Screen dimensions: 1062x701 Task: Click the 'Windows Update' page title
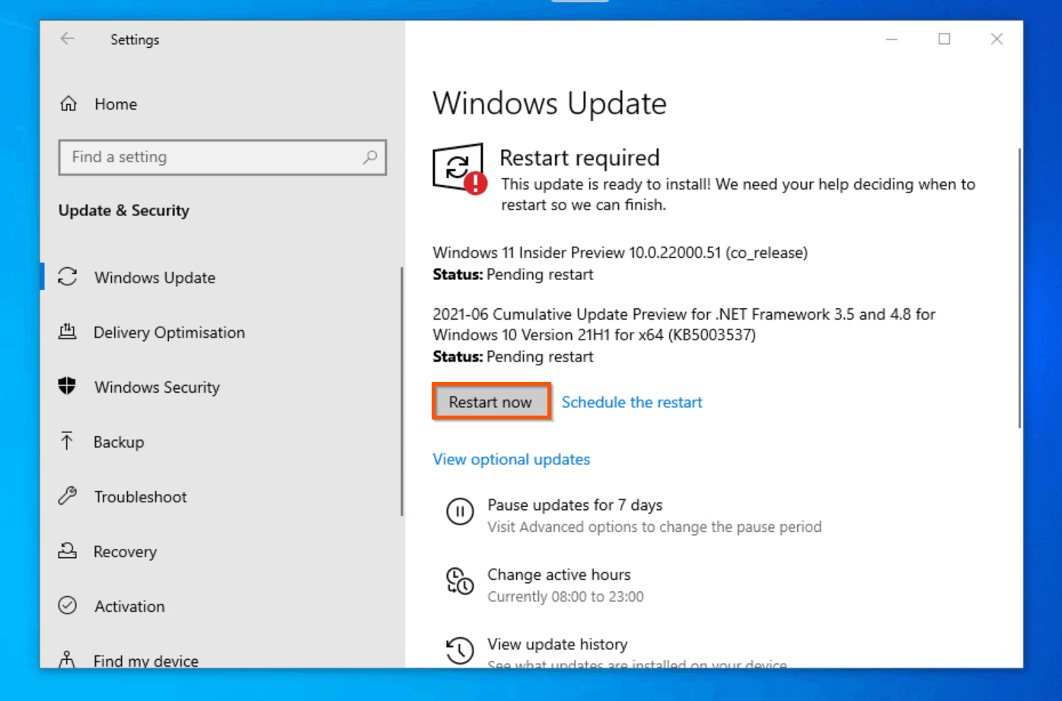tap(550, 104)
